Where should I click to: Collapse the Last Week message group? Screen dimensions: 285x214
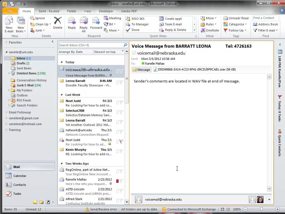pos(62,95)
